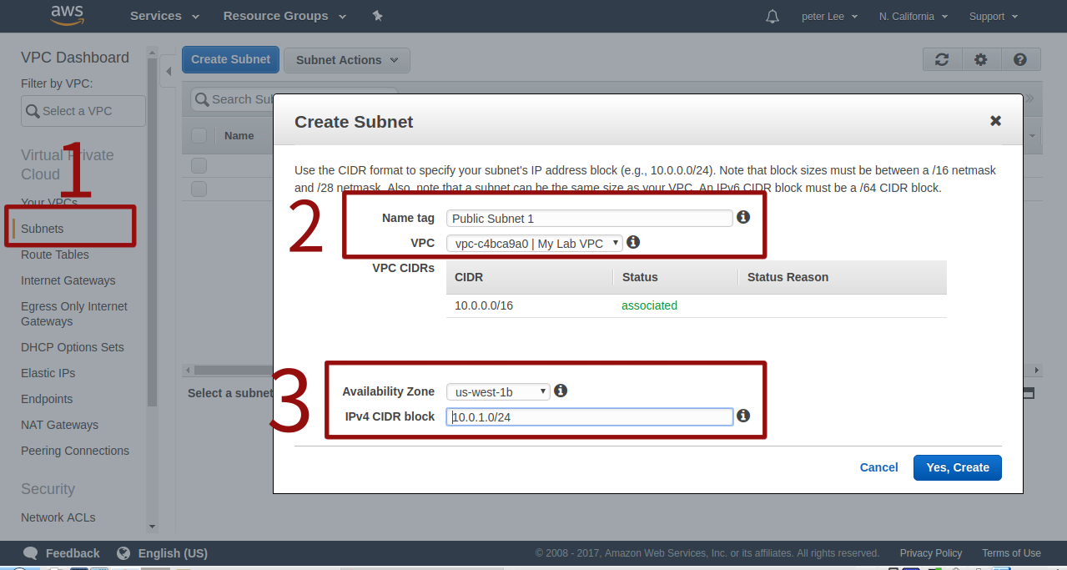Click the help question mark icon

[1019, 59]
